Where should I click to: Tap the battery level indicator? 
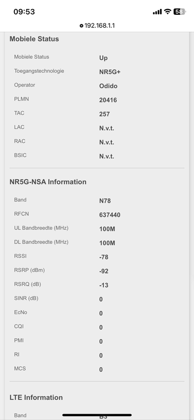tap(179, 12)
